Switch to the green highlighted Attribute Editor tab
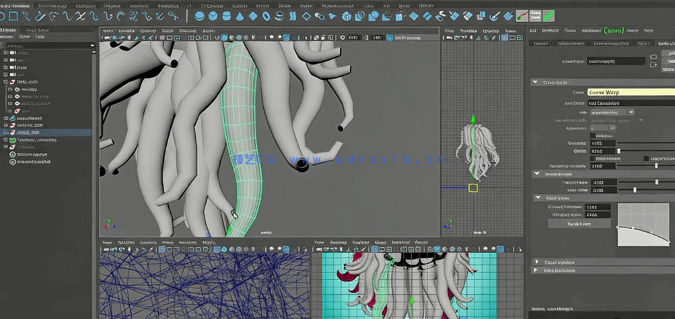Screen dimensions: 675x319 click(614, 30)
